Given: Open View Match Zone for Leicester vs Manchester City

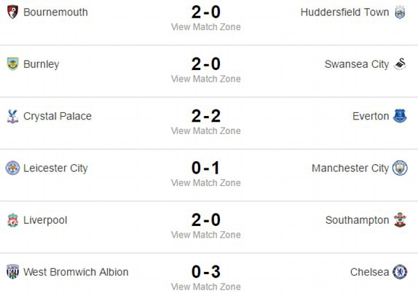Looking at the screenshot, I should pos(206,183).
